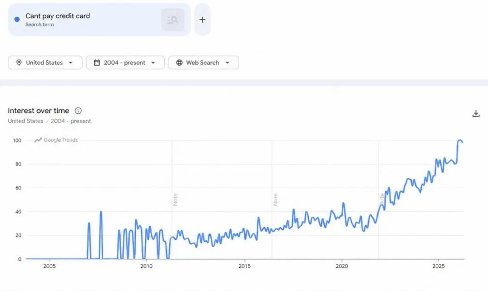Click the 2015 label on the time axis
Screen dimensions: 488x291
(244, 266)
